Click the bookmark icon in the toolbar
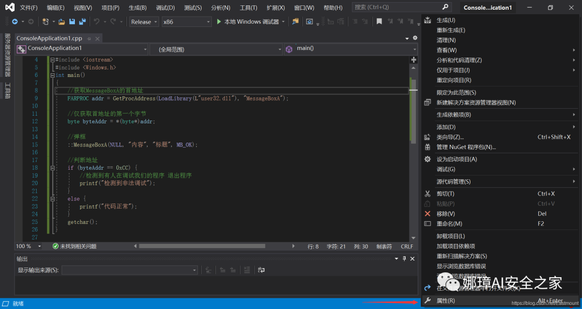 (x=379, y=22)
